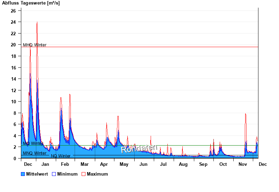Select Nov on the time axis
The height and width of the screenshot is (192, 279).
pyautogui.click(x=243, y=164)
